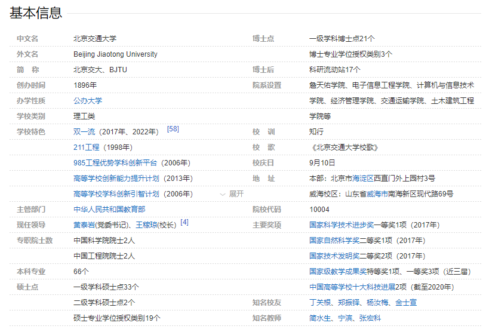Screen dimensions: 489x329
Task: Open 国家科学技术进步奖 link
Action: [342, 225]
